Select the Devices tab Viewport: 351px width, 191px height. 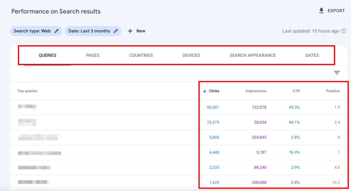pos(191,55)
